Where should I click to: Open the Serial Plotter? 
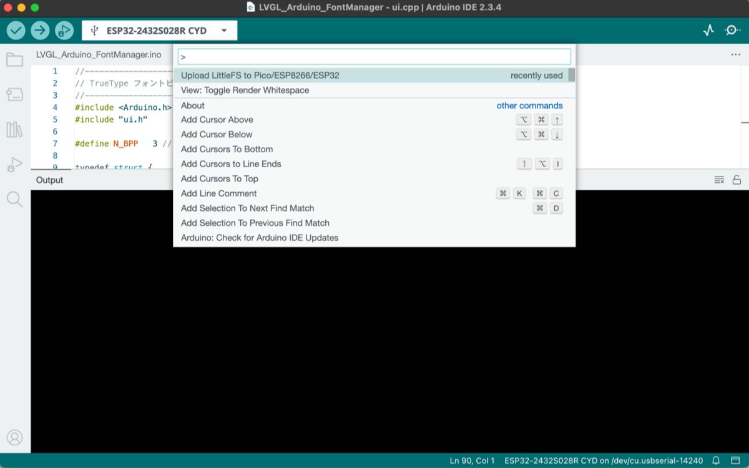pos(708,30)
